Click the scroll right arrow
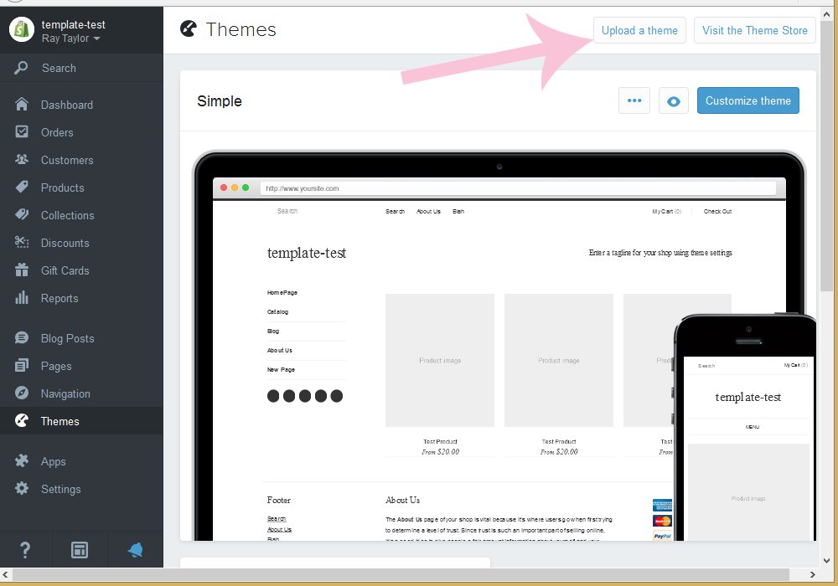Image resolution: width=838 pixels, height=586 pixels. pyautogui.click(x=812, y=575)
